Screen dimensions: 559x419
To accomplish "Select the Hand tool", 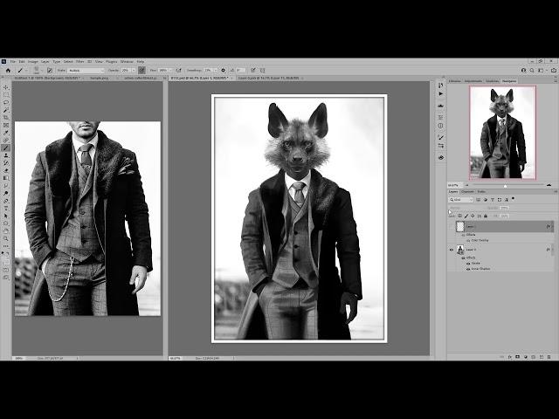I will click(x=6, y=231).
